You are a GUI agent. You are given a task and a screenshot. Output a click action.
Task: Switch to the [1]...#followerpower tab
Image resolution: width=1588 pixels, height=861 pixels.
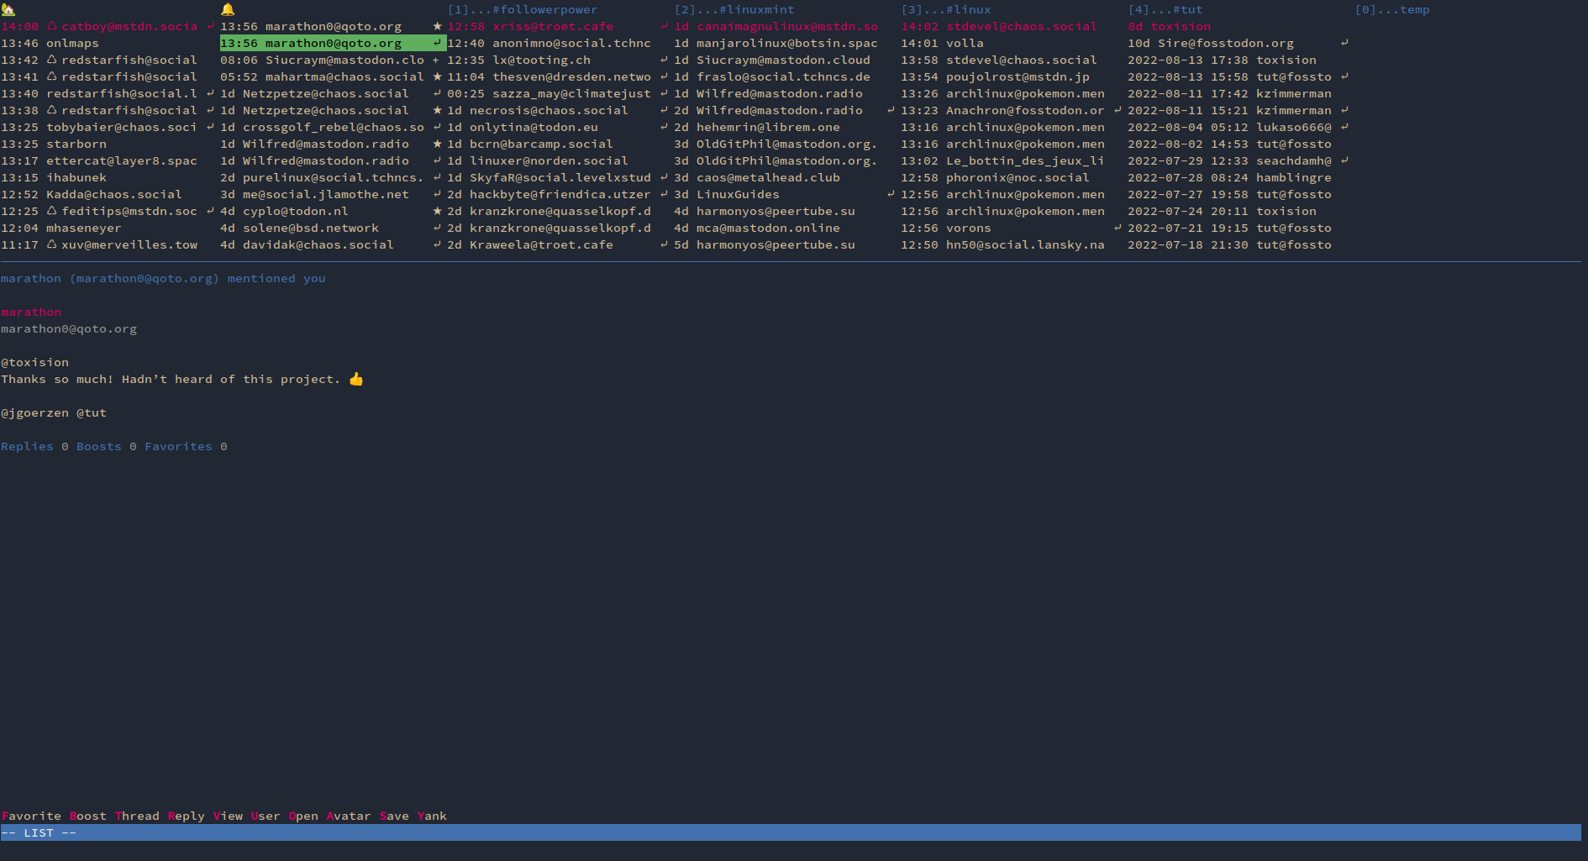pos(523,9)
